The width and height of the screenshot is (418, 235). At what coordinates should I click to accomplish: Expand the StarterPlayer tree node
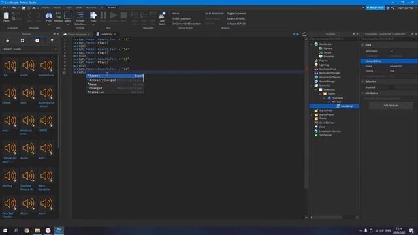point(312,115)
